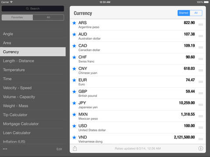Tap the three dots more icon

coord(5,149)
